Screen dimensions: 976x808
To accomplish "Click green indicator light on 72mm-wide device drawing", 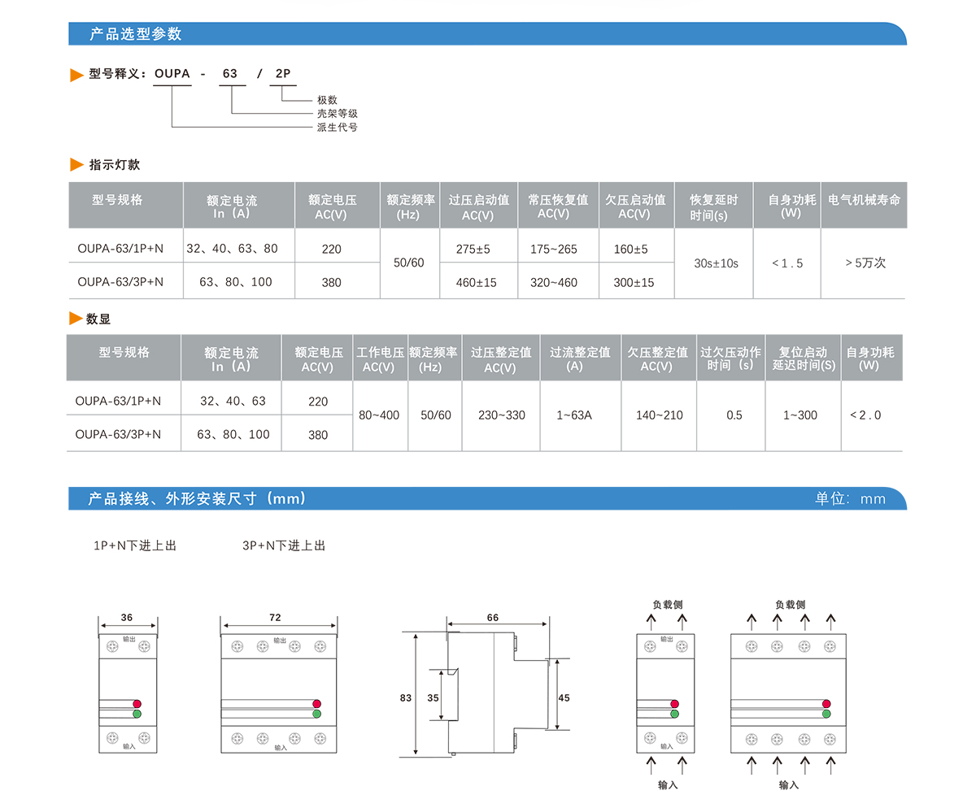I will point(316,714).
